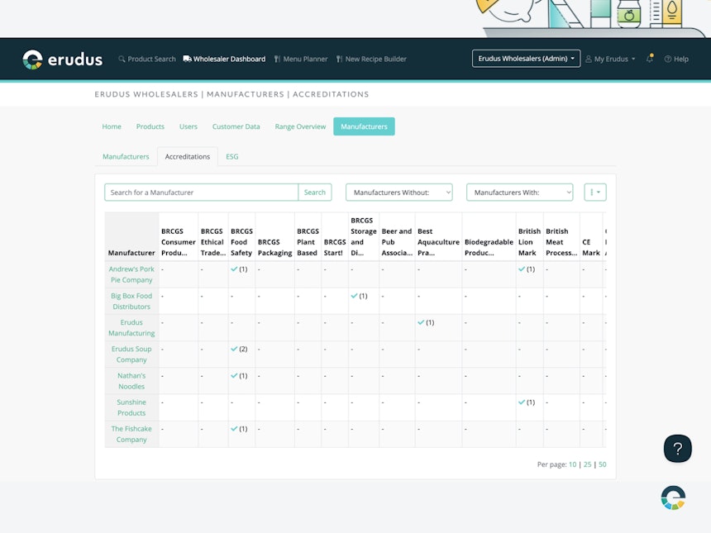This screenshot has width=711, height=533.
Task: Open Menu Planner from top navigation
Action: [x=301, y=59]
